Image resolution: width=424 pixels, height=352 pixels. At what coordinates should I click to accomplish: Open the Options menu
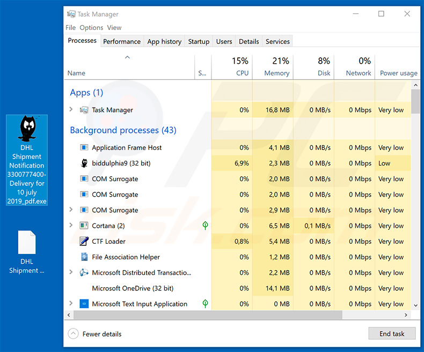coord(91,28)
